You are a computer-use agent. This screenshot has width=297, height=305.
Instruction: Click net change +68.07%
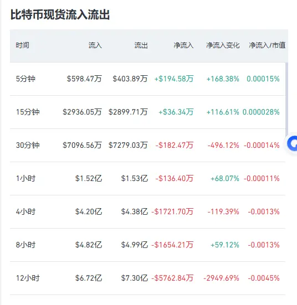pyautogui.click(x=225, y=178)
